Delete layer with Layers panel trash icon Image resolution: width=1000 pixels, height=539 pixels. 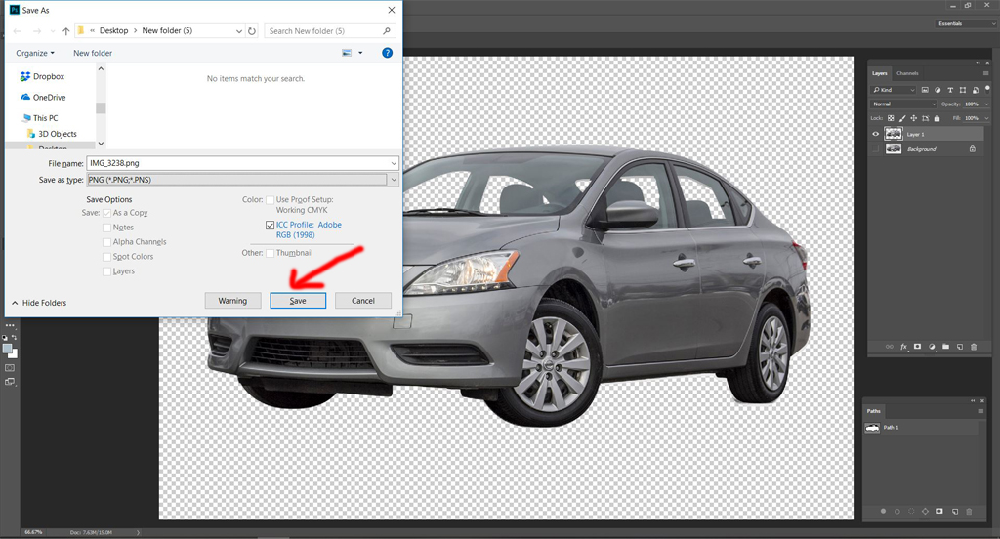pos(974,347)
